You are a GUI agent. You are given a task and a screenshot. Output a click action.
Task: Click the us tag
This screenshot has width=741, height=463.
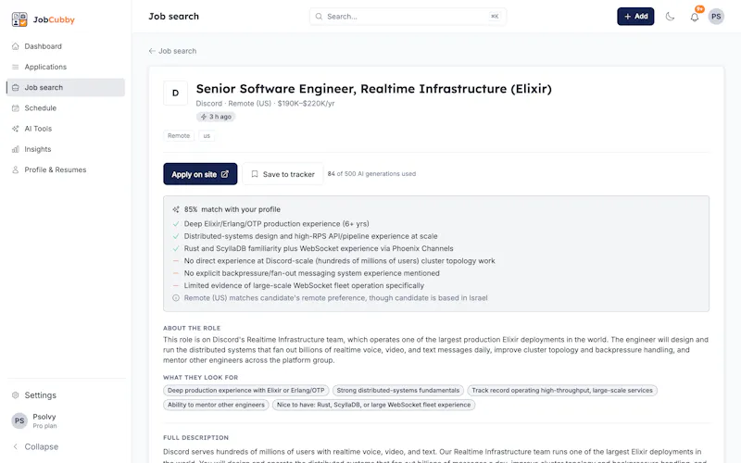207,136
